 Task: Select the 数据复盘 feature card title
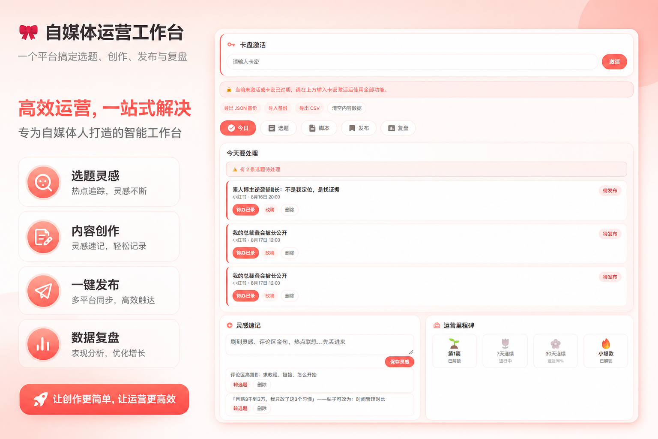click(95, 337)
